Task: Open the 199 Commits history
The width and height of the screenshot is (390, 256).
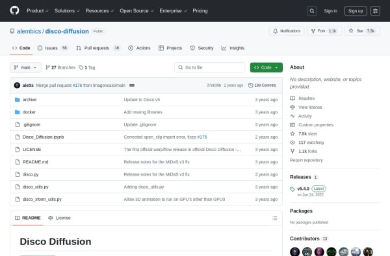Action: 262,86
